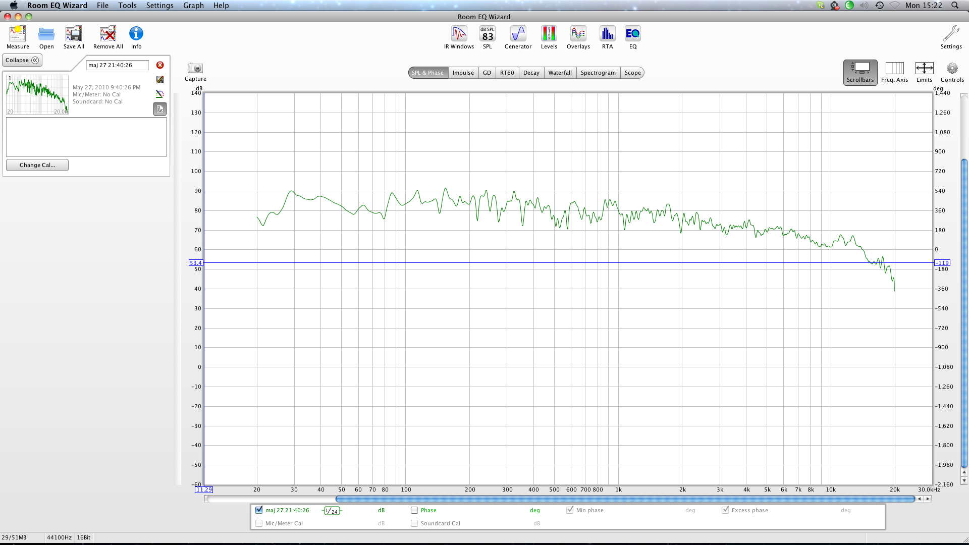Open the Tools menu
969x545 pixels.
pos(127,5)
